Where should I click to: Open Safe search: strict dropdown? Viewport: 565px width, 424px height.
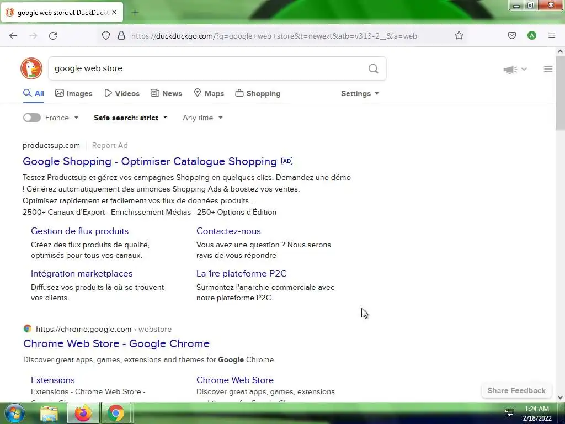pos(130,118)
